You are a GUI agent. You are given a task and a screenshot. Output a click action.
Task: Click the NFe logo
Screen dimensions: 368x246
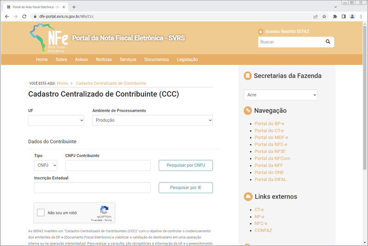pos(49,38)
